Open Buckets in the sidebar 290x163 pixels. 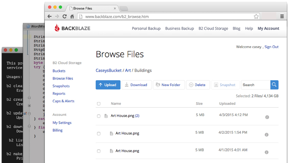click(59, 71)
